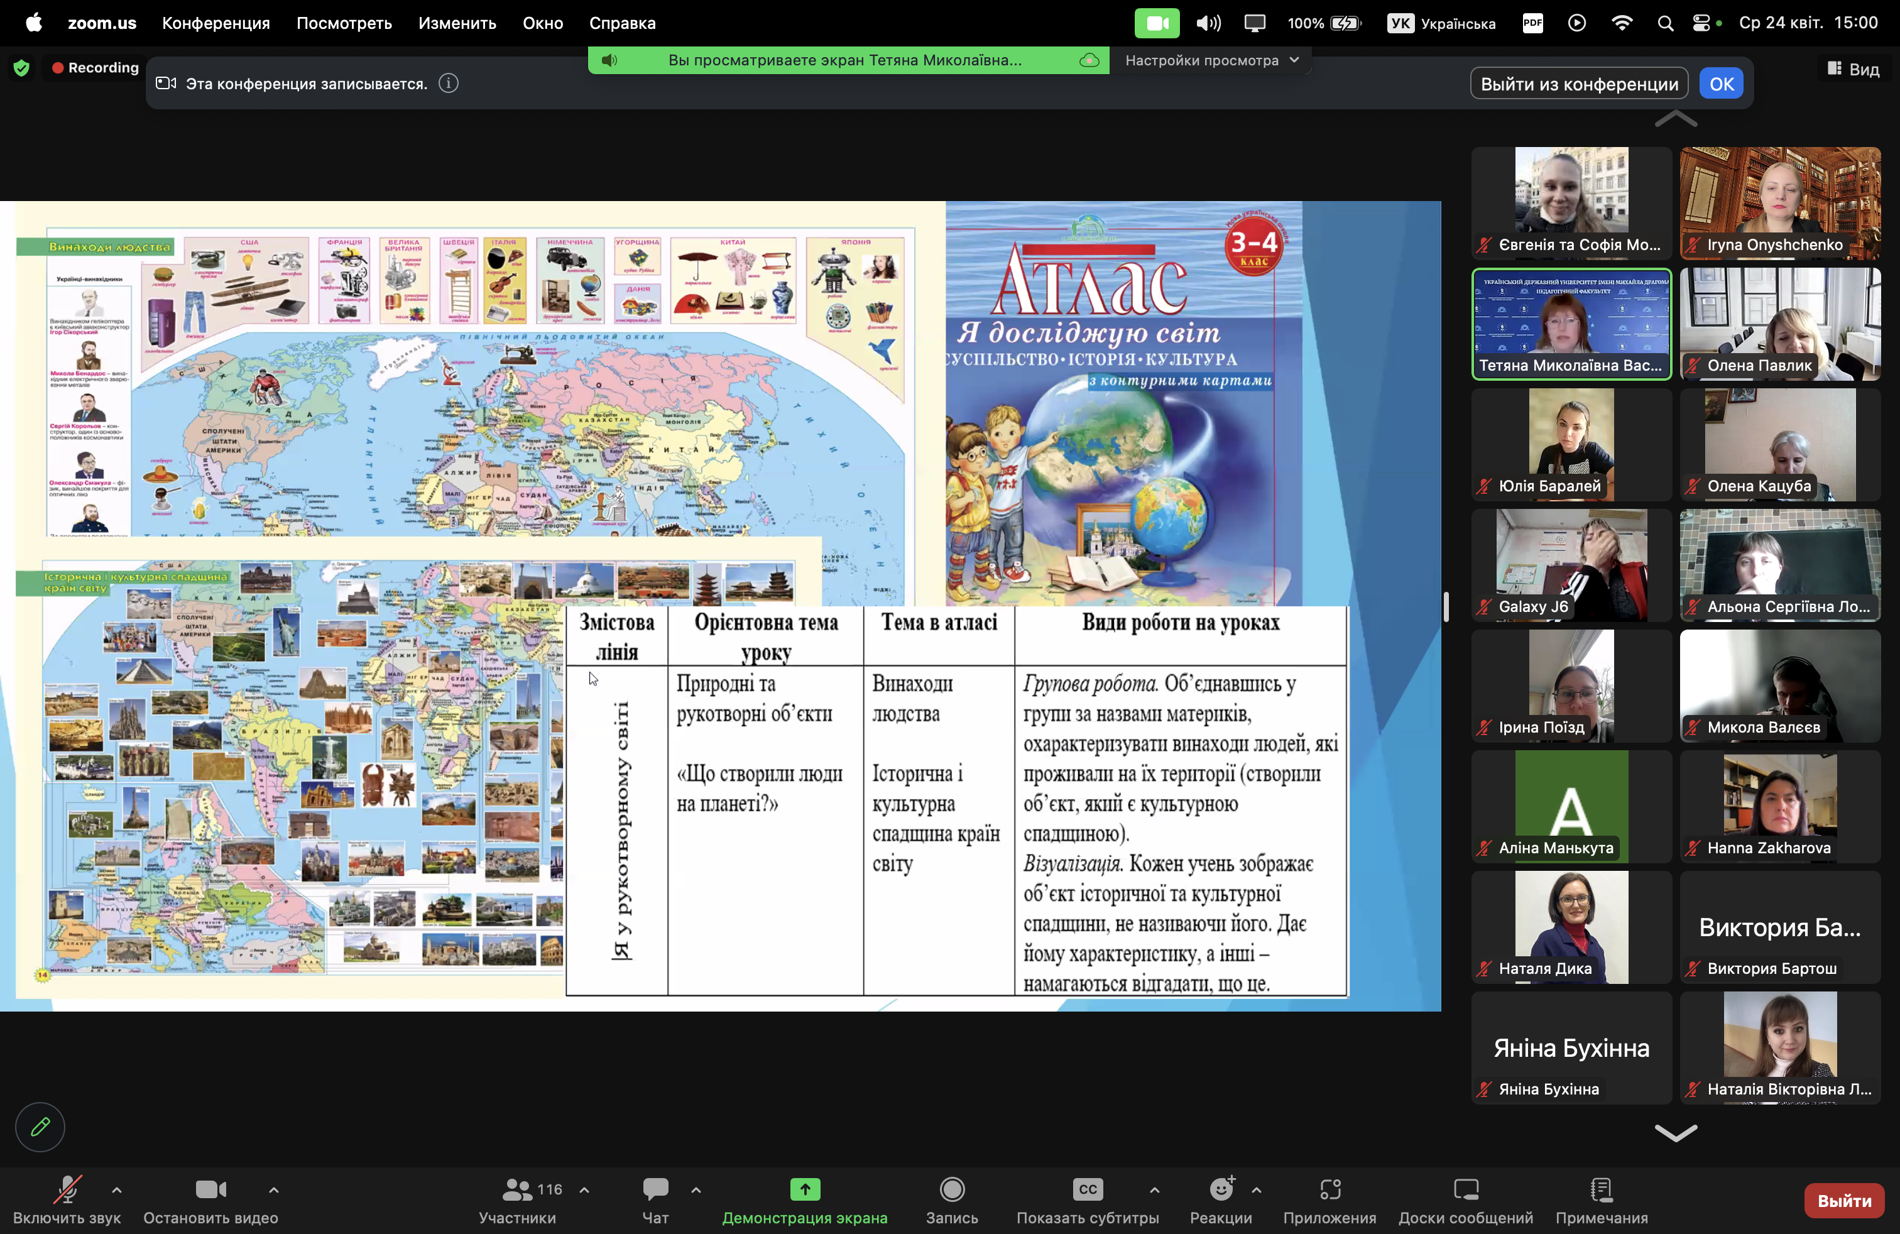This screenshot has width=1900, height=1234.
Task: Click the PDF menu bar icon
Action: click(x=1533, y=23)
